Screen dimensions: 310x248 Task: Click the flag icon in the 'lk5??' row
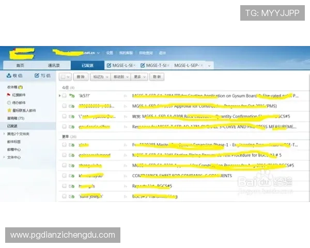point(126,96)
